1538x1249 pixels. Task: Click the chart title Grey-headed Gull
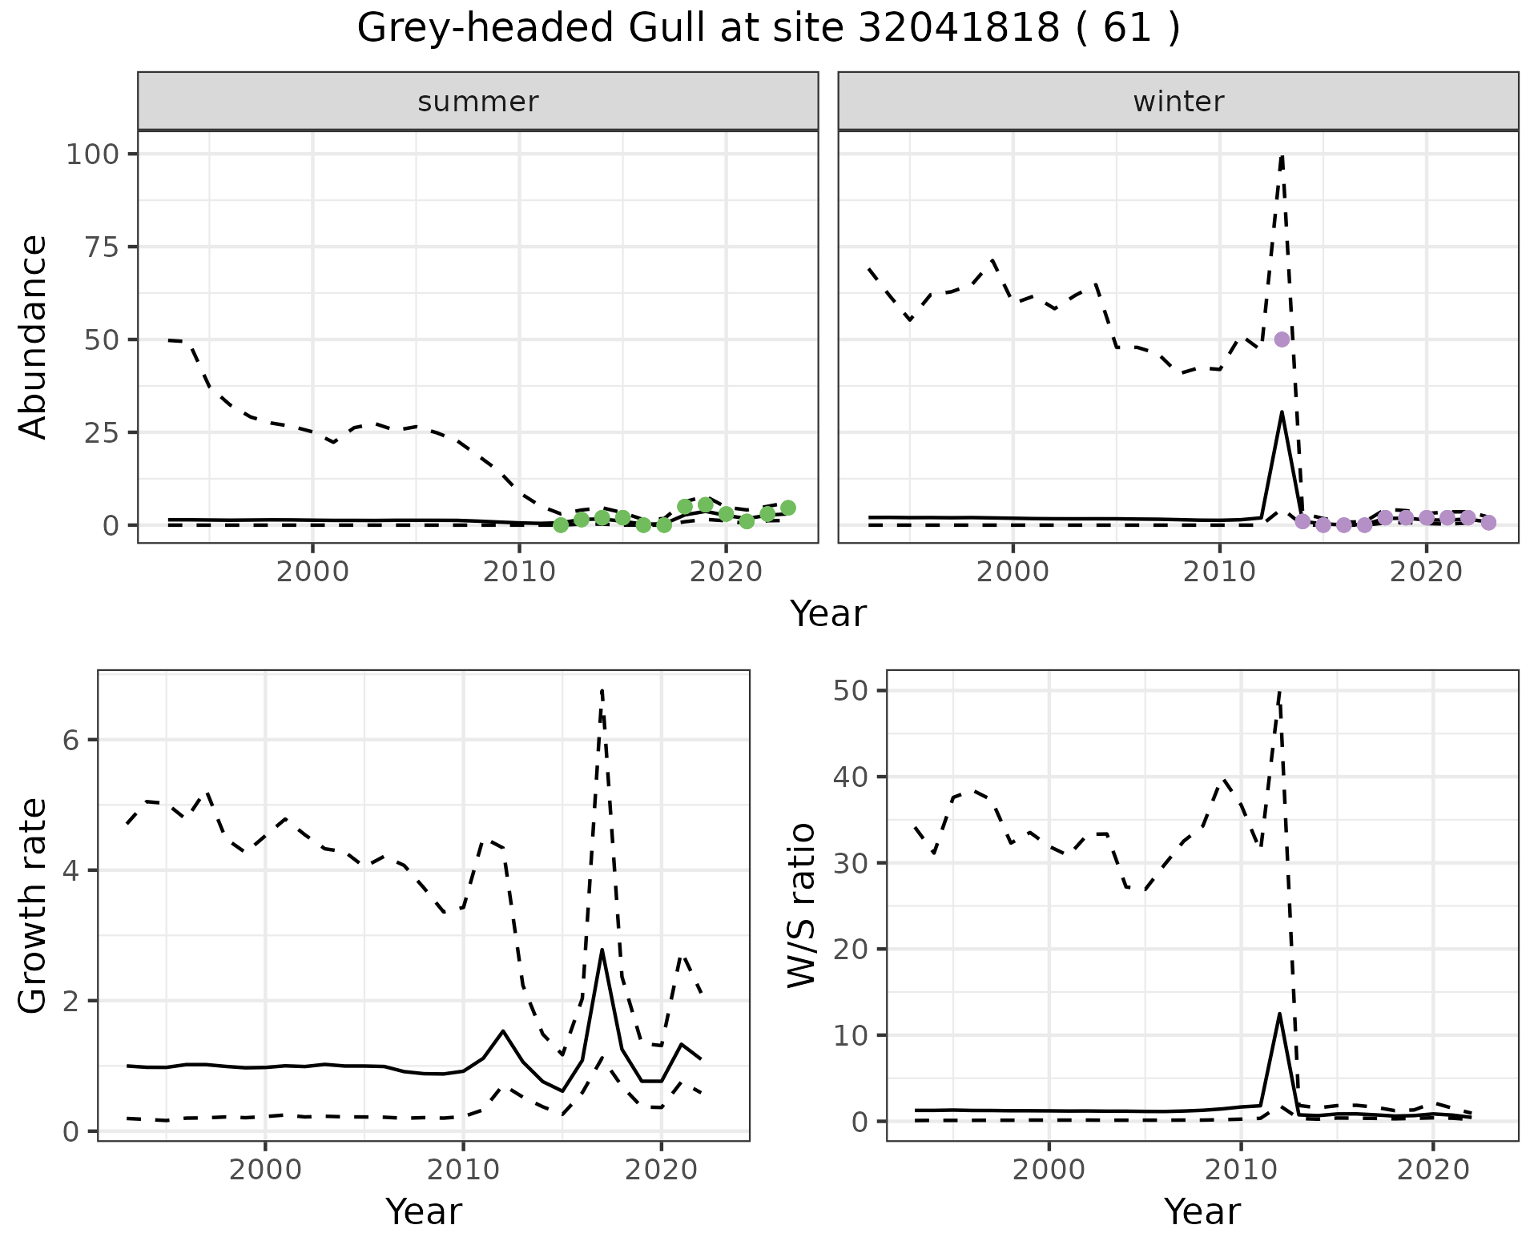[768, 29]
